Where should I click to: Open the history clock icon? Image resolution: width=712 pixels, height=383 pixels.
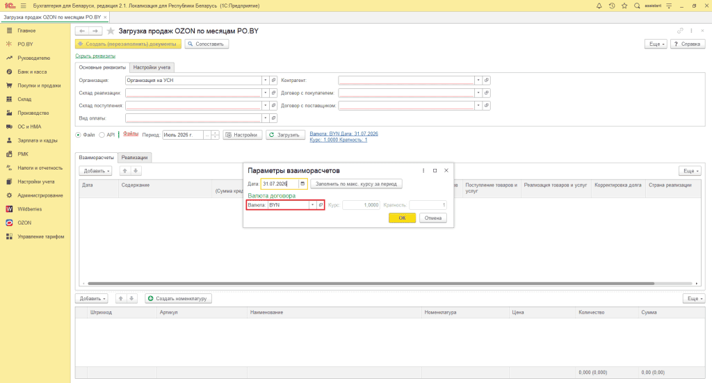tap(612, 6)
